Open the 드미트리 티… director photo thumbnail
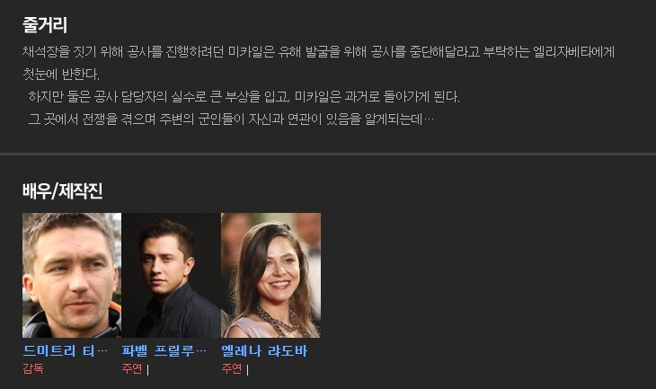This screenshot has height=389, width=656. tap(72, 275)
